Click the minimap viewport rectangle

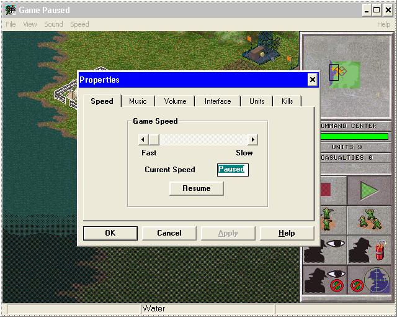[x=334, y=72]
